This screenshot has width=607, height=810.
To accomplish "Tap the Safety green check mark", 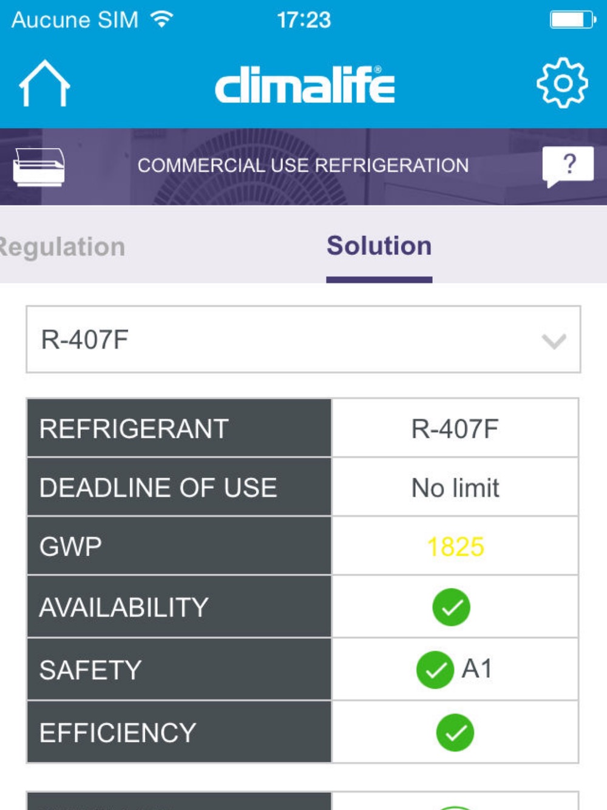I will pos(435,670).
